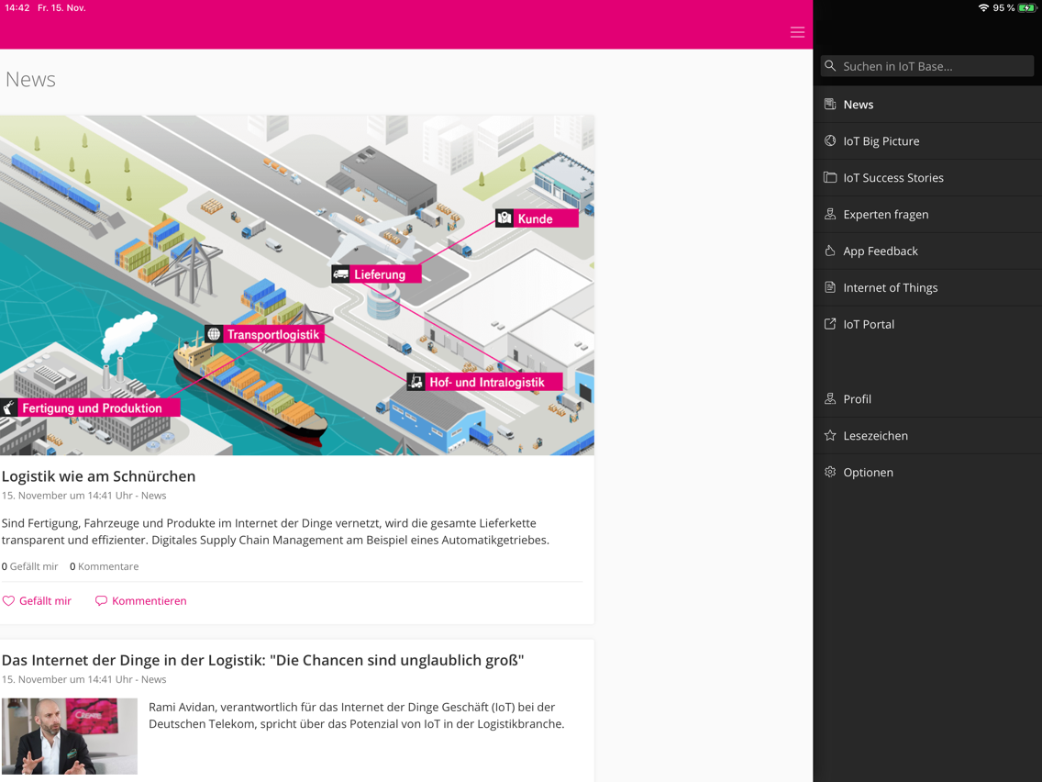This screenshot has width=1042, height=782.
Task: Click the News newspaper icon in sidebar
Action: click(x=830, y=104)
